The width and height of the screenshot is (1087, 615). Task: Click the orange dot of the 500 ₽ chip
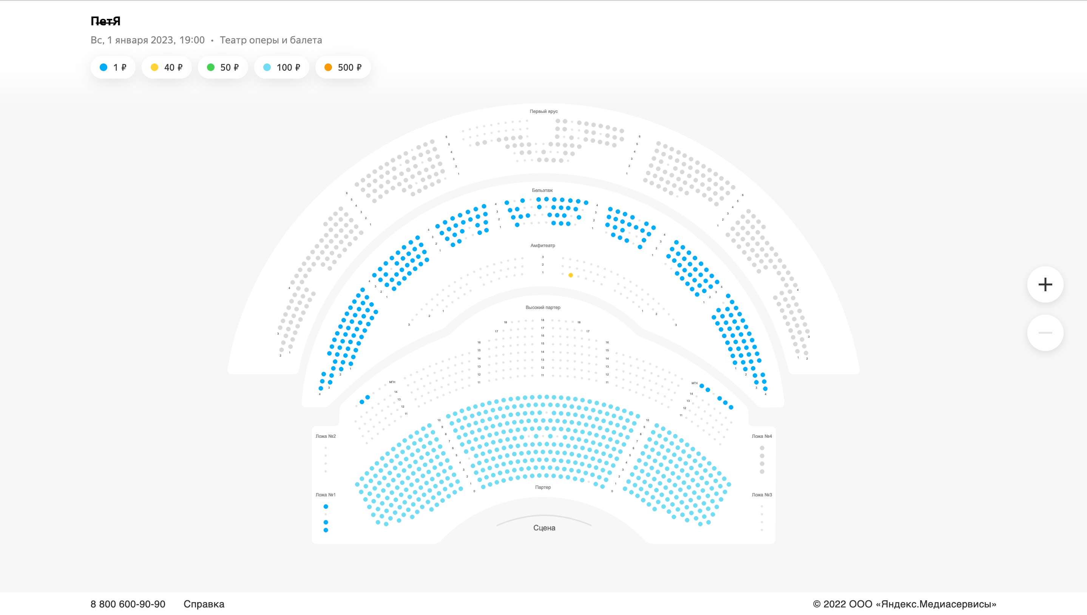pos(328,68)
